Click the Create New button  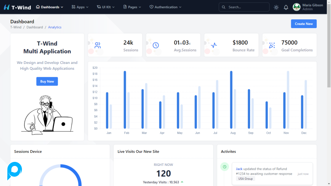tap(304, 24)
